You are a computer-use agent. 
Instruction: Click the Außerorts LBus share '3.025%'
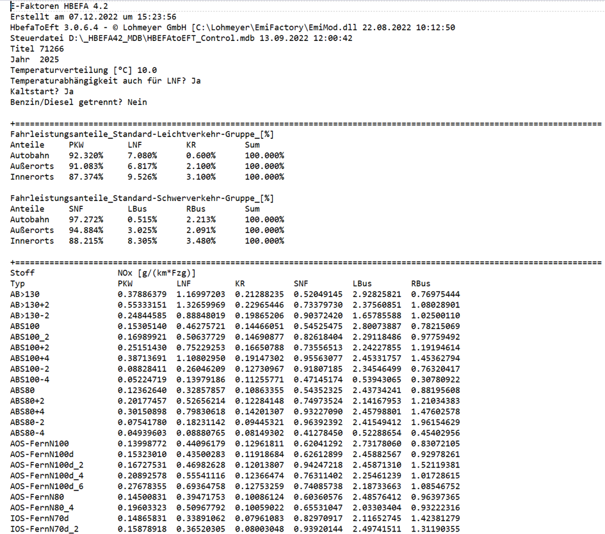click(x=142, y=231)
